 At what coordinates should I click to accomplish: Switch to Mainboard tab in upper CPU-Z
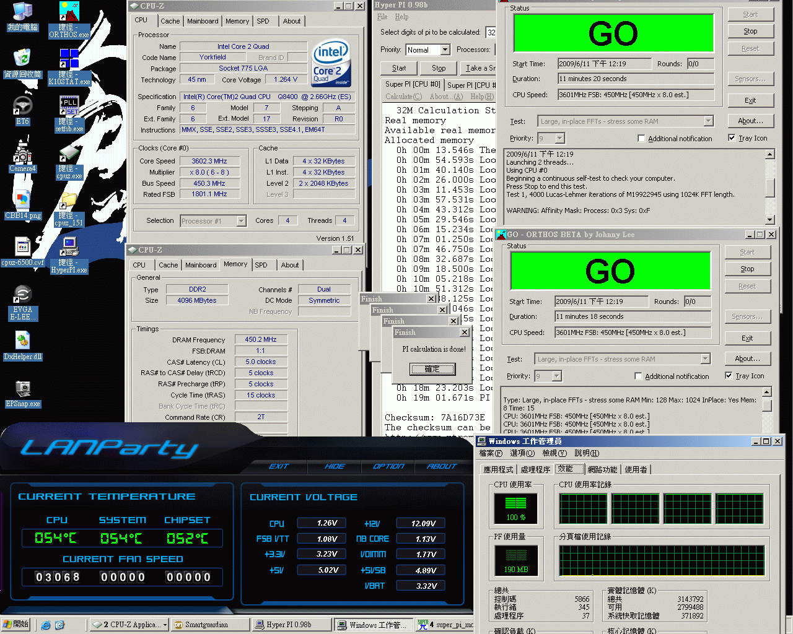click(x=203, y=21)
